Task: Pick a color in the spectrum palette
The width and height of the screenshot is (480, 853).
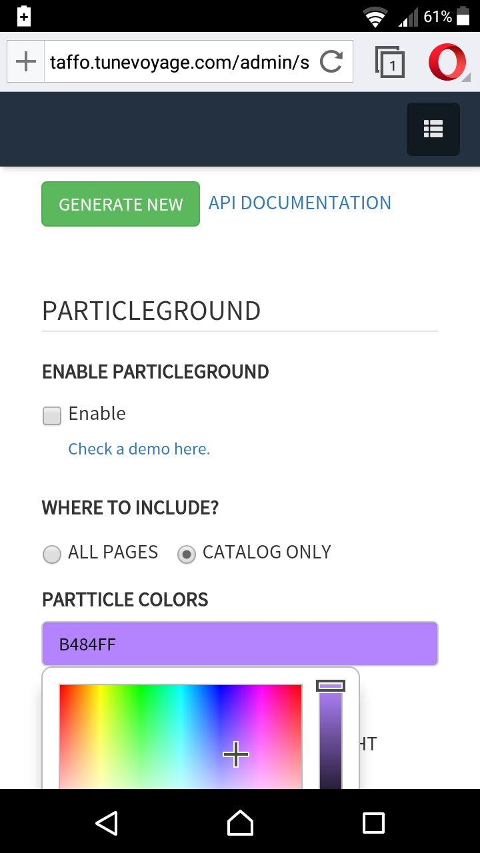Action: 180,733
